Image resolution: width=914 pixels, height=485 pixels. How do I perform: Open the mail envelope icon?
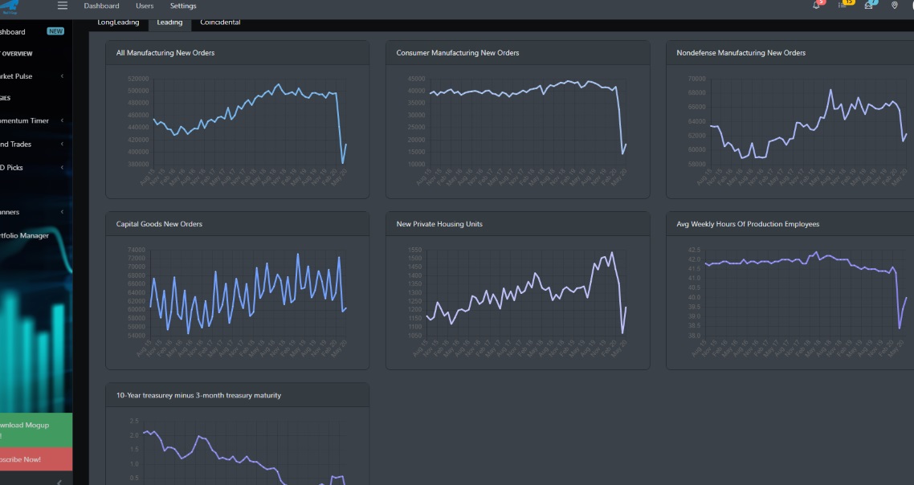[x=868, y=6]
